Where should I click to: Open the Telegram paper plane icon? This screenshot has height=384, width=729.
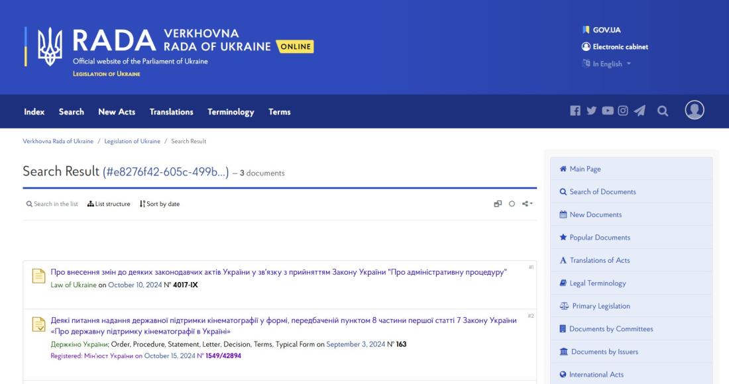tap(640, 111)
